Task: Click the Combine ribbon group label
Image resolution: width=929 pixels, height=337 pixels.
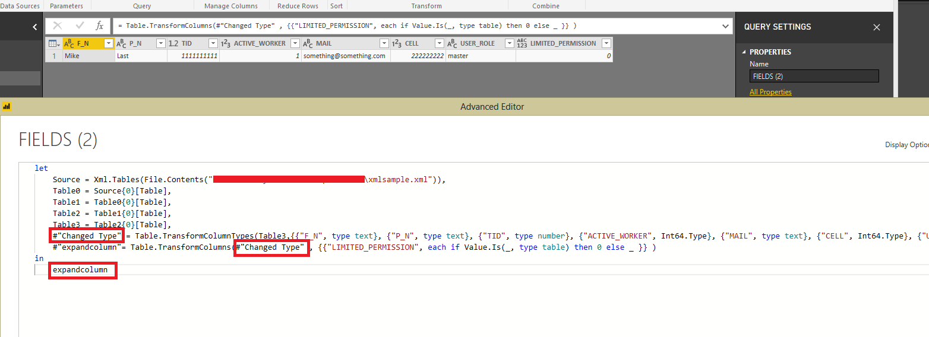Action: [546, 6]
